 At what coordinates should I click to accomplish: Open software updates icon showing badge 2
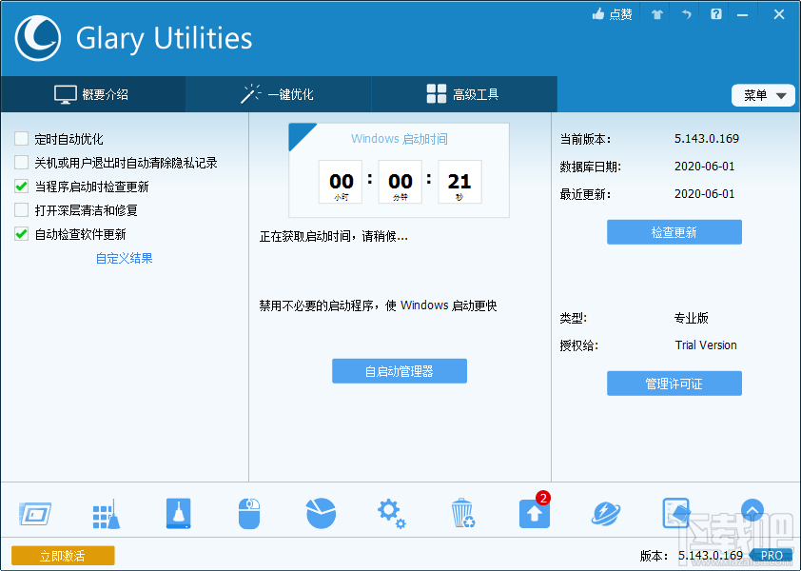pos(534,512)
